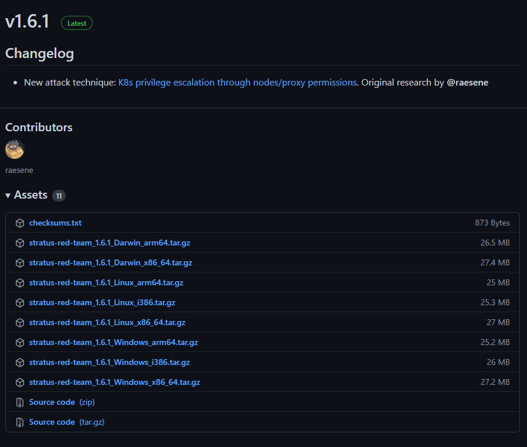Screen dimensions: 527x447
Task: Click the green Latest badge
Action: [77, 23]
